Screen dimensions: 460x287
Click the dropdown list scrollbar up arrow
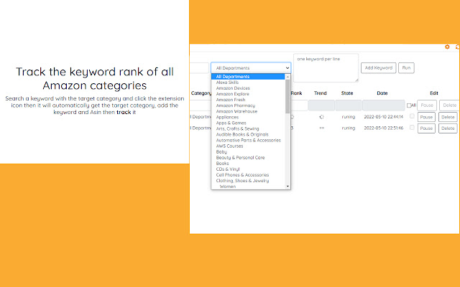[x=287, y=77]
